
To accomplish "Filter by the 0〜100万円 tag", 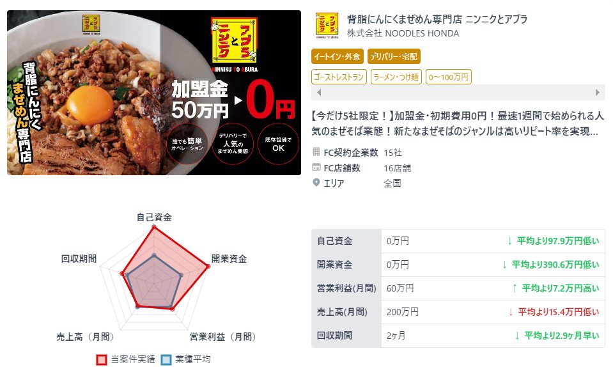I will click(x=449, y=77).
